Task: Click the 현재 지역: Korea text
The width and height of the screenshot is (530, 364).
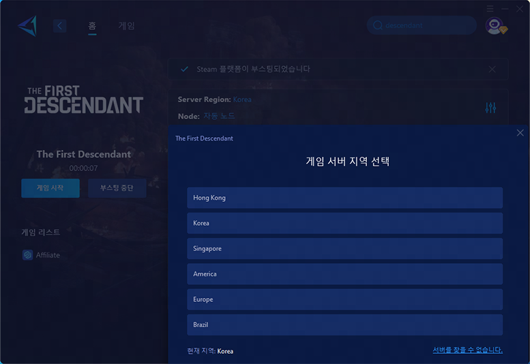Action: click(210, 351)
